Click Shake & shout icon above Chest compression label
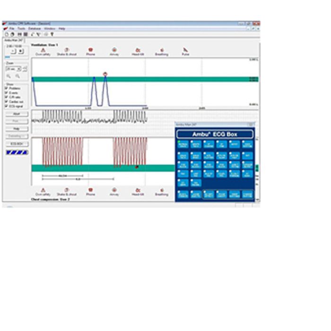Image resolution: width=331 pixels, height=331 pixels. (67, 190)
